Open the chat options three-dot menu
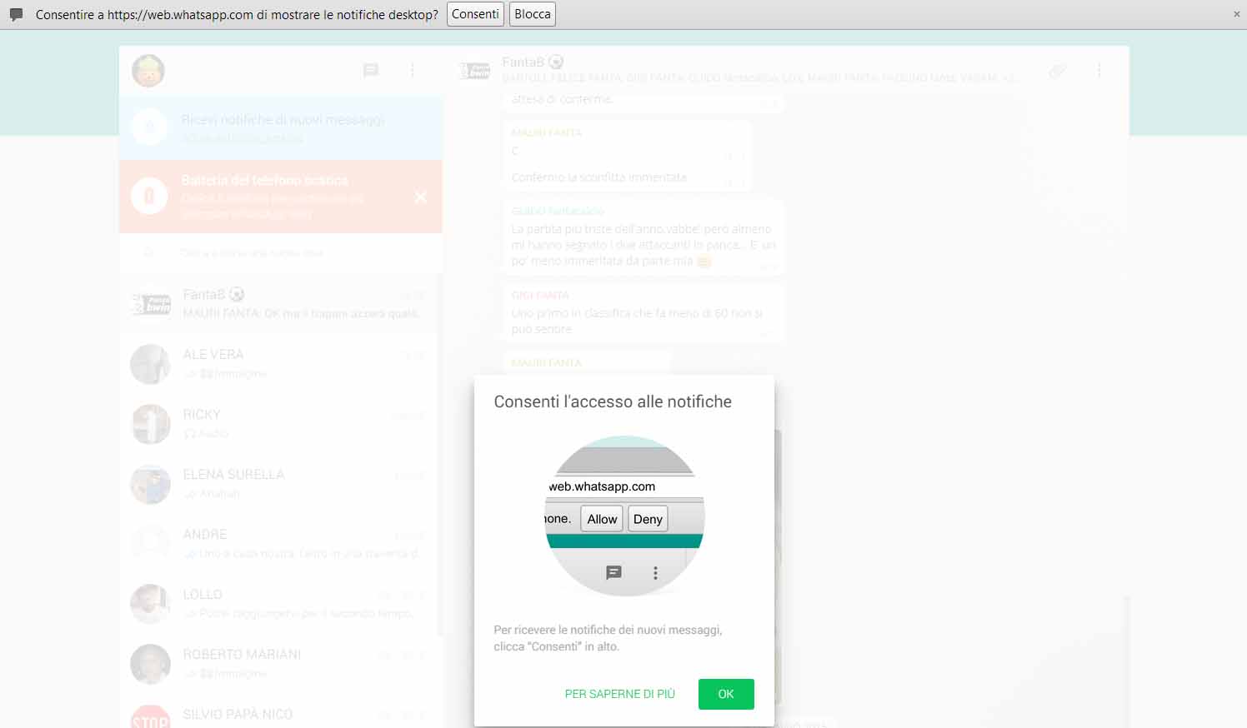The width and height of the screenshot is (1247, 728). click(1099, 71)
